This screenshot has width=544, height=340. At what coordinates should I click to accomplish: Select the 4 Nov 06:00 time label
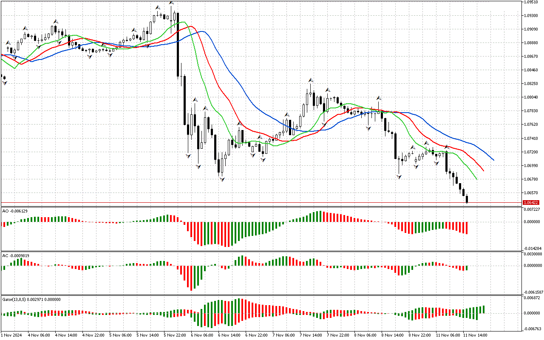pyautogui.click(x=38, y=335)
